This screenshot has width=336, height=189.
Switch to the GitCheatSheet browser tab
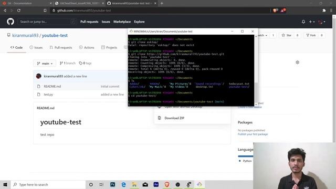[79, 3]
